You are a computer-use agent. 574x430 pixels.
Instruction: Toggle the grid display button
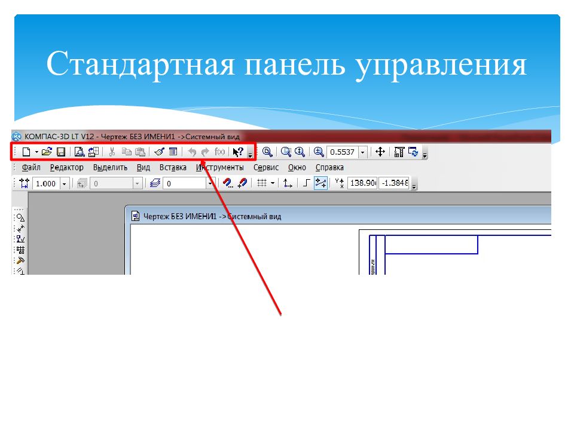tap(261, 183)
